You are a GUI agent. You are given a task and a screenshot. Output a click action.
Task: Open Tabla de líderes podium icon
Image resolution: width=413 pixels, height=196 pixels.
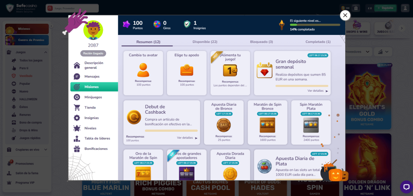coord(77,139)
